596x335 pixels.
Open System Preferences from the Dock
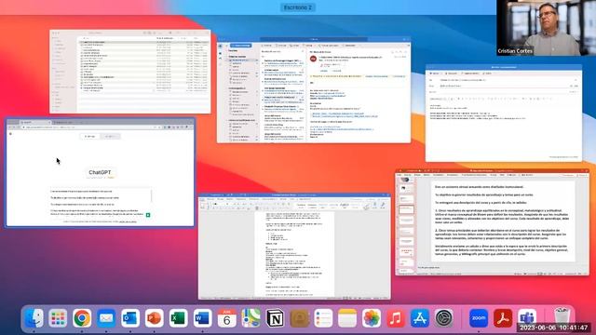443,318
